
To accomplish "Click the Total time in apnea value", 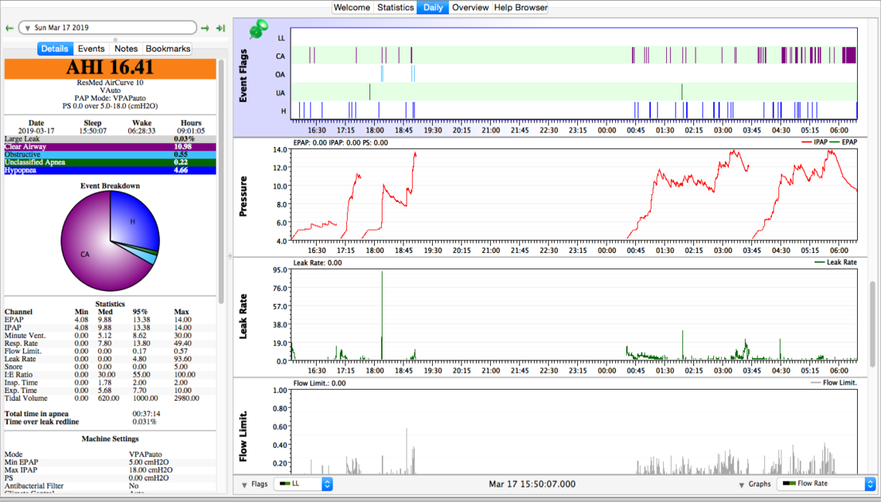I will [x=146, y=414].
